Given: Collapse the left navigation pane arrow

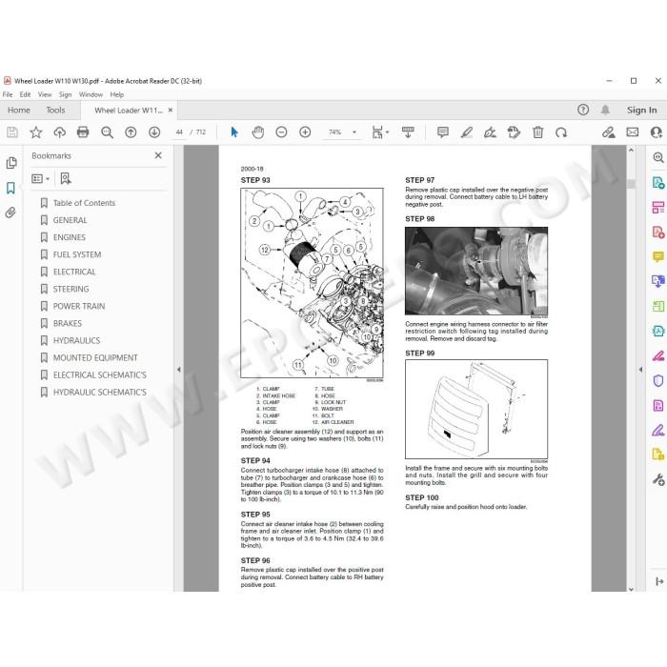Looking at the screenshot, I should pyautogui.click(x=179, y=370).
